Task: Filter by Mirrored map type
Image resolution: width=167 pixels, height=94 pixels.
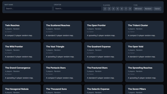Action: tap(138, 9)
